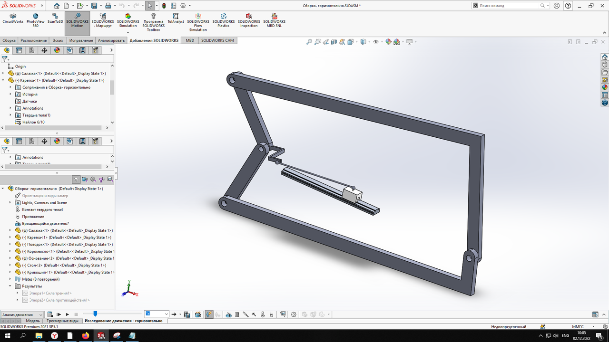Add a Spring in motion toolbar
The image size is (609, 342).
(237, 314)
